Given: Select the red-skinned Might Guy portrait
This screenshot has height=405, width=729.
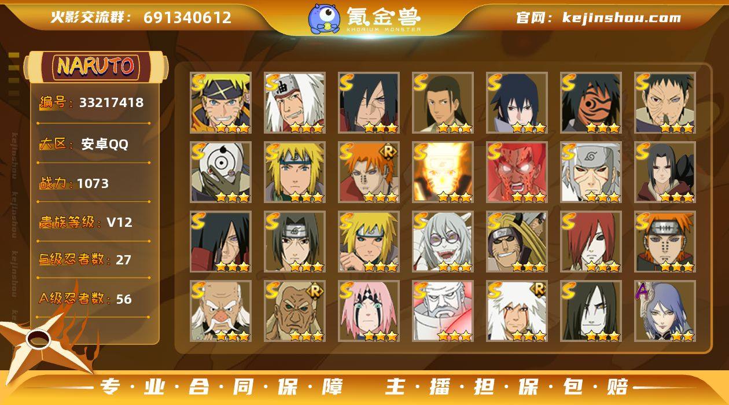Looking at the screenshot, I should (x=517, y=172).
